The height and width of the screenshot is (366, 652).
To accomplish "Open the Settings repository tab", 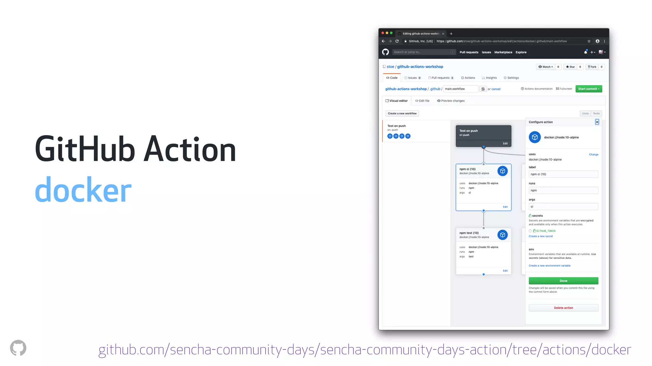I will tap(511, 78).
